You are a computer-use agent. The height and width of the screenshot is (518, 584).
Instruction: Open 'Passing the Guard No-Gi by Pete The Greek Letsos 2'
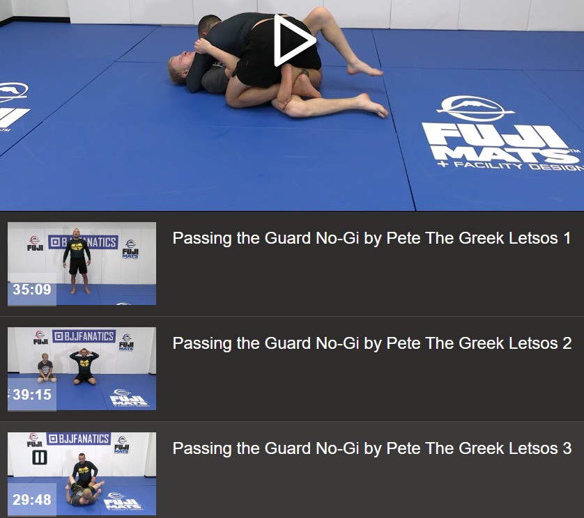[371, 343]
